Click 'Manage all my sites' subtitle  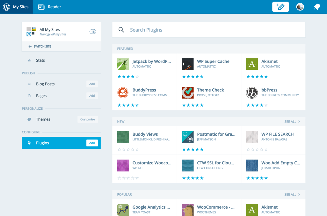(x=53, y=34)
